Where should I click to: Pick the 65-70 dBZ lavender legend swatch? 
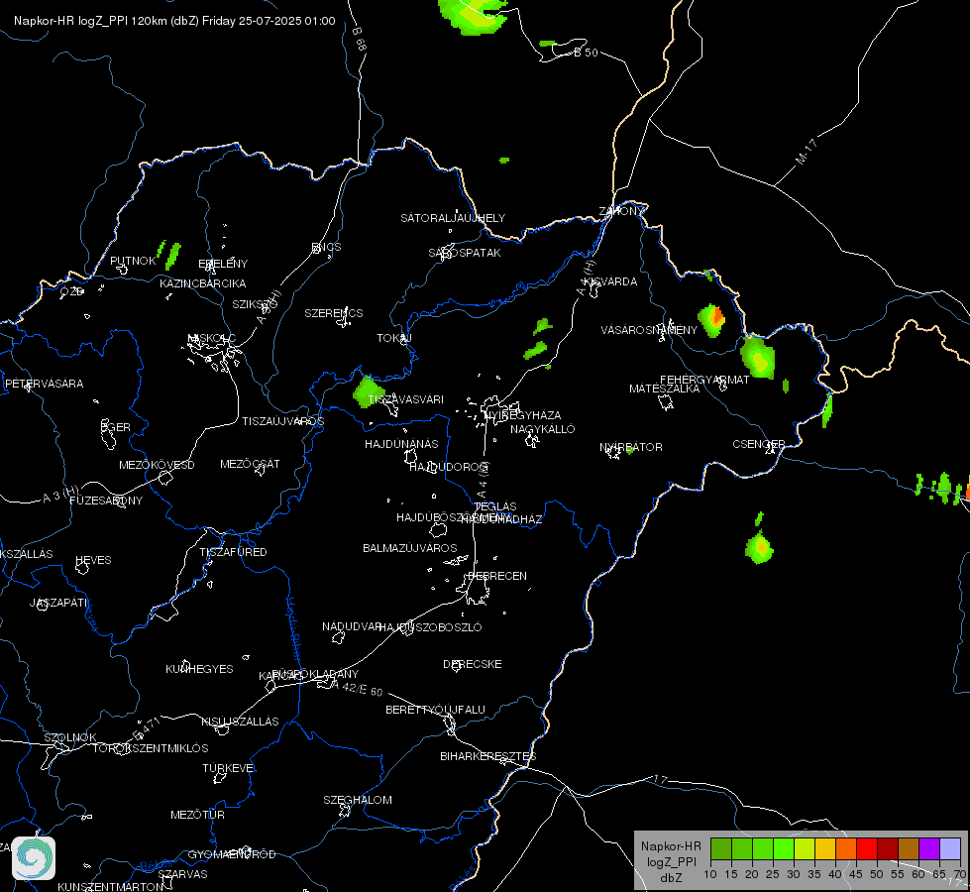(x=950, y=848)
